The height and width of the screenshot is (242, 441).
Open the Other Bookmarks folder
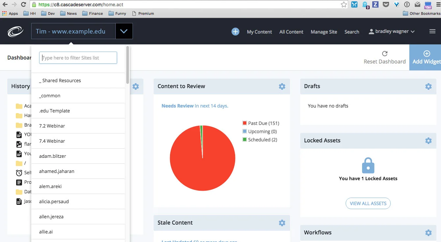(x=422, y=13)
